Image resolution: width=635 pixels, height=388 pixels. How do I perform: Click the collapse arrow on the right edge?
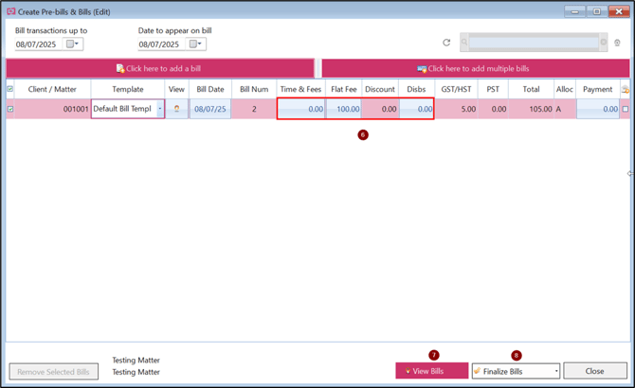[630, 173]
